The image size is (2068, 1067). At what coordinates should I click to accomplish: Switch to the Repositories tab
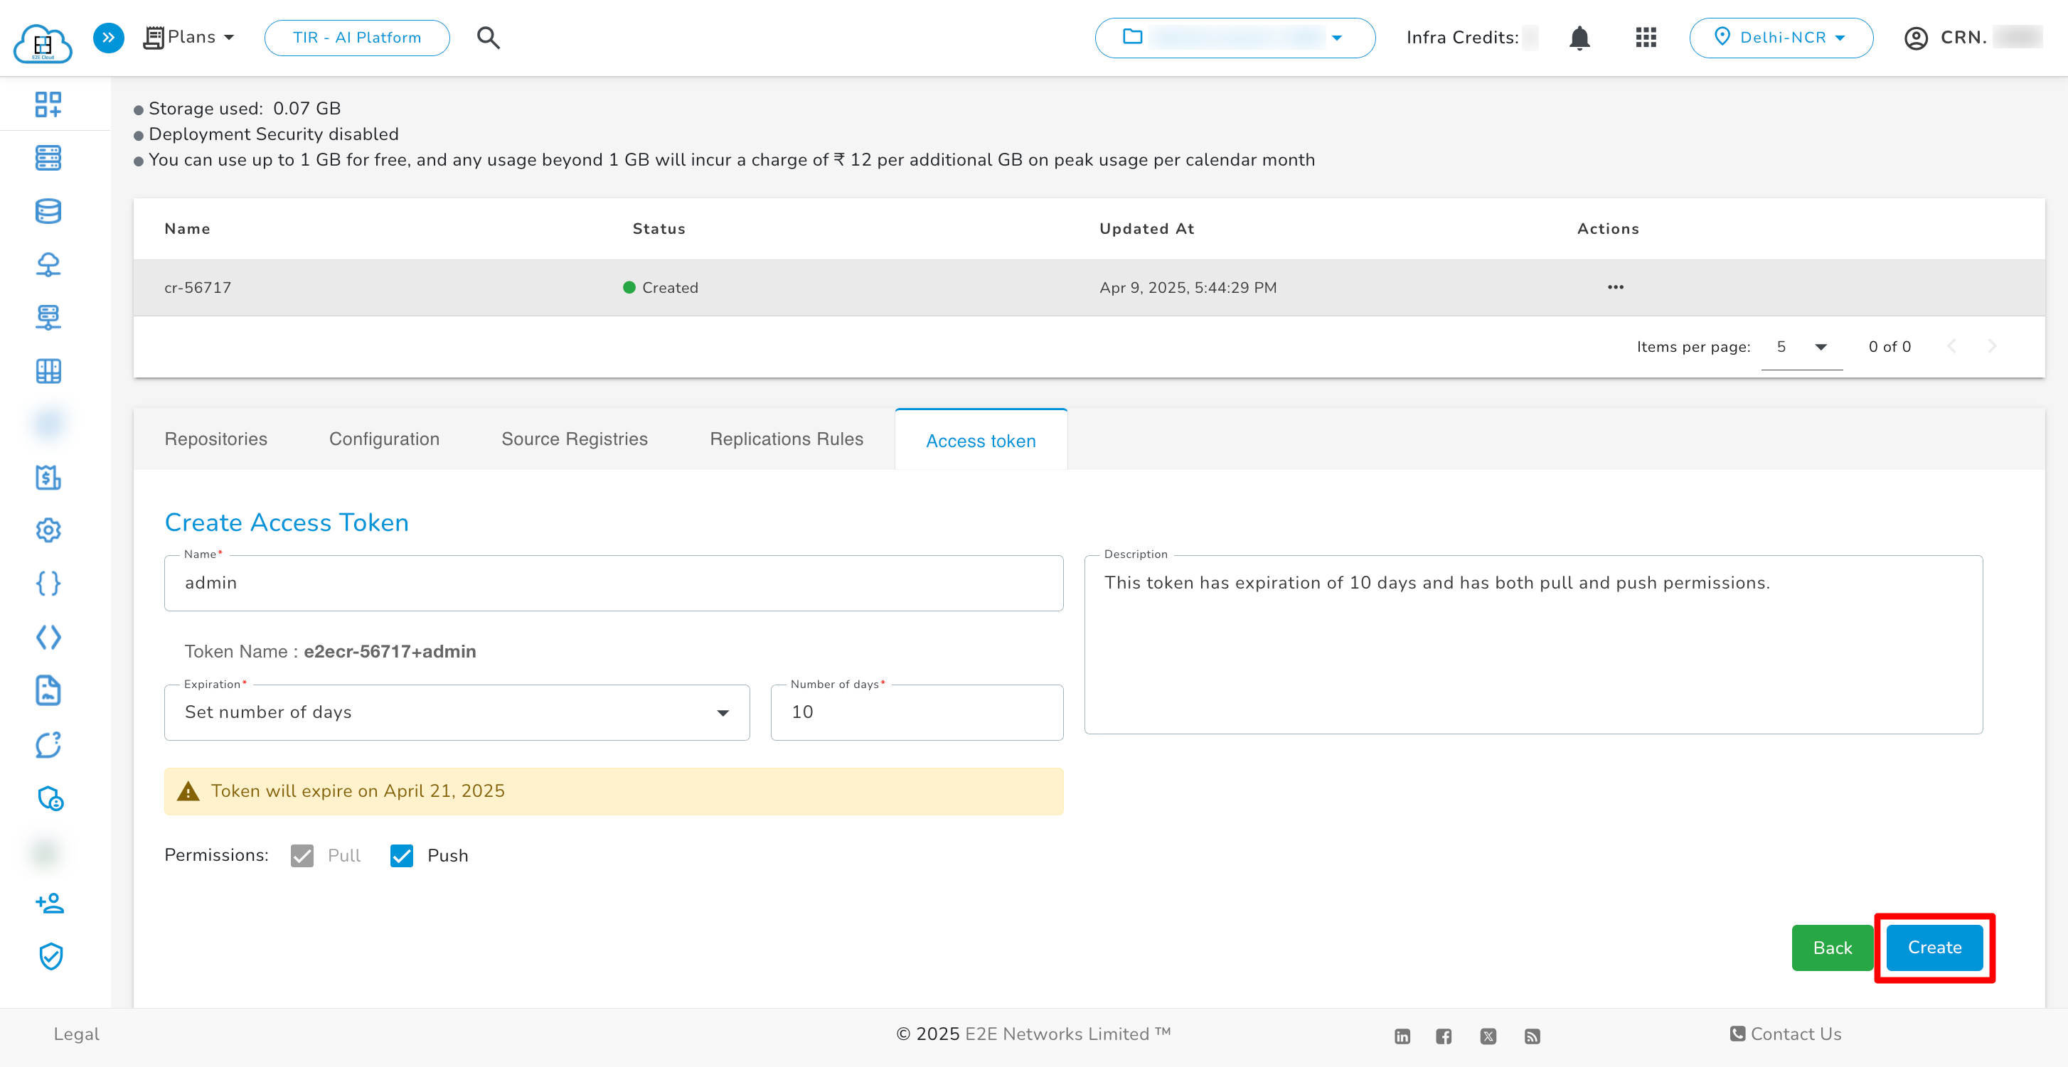click(x=216, y=439)
